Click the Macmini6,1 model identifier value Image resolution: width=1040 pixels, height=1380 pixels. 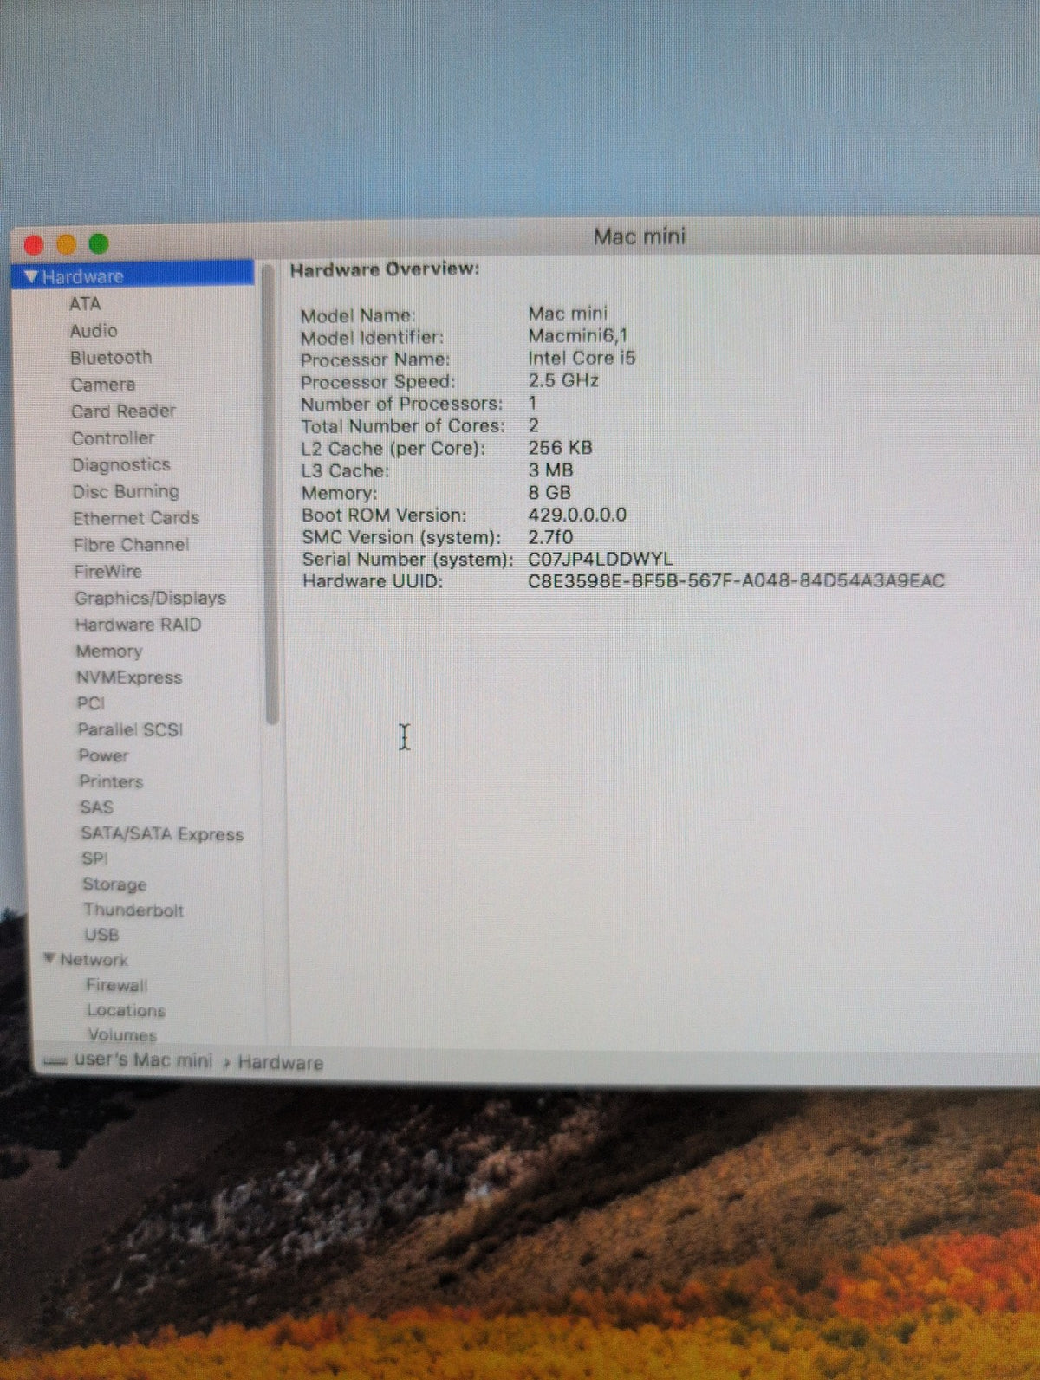[578, 335]
